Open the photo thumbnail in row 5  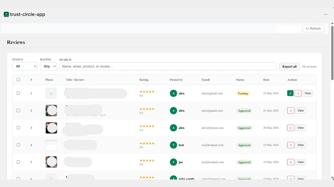tap(51, 162)
